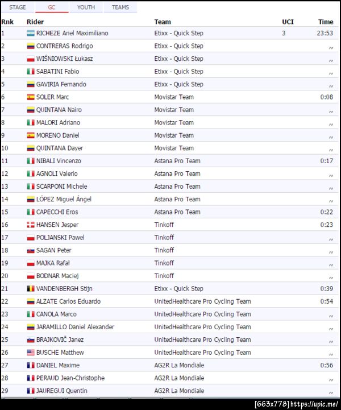The width and height of the screenshot is (341, 410).
Task: Open rider CONTRERAS Rodrigo's profile link
Action: pyautogui.click(x=64, y=46)
